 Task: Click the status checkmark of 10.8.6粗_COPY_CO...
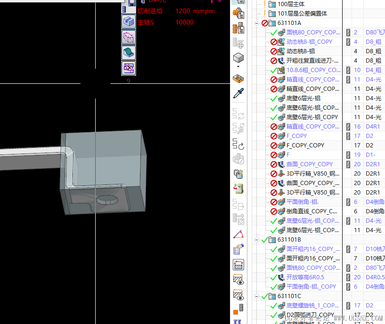coord(273,70)
